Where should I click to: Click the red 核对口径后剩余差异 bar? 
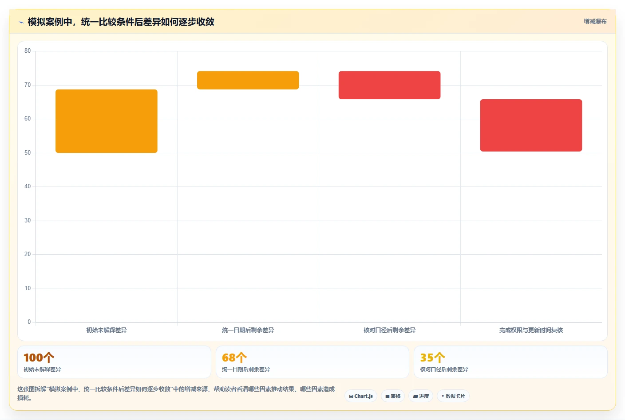[390, 85]
